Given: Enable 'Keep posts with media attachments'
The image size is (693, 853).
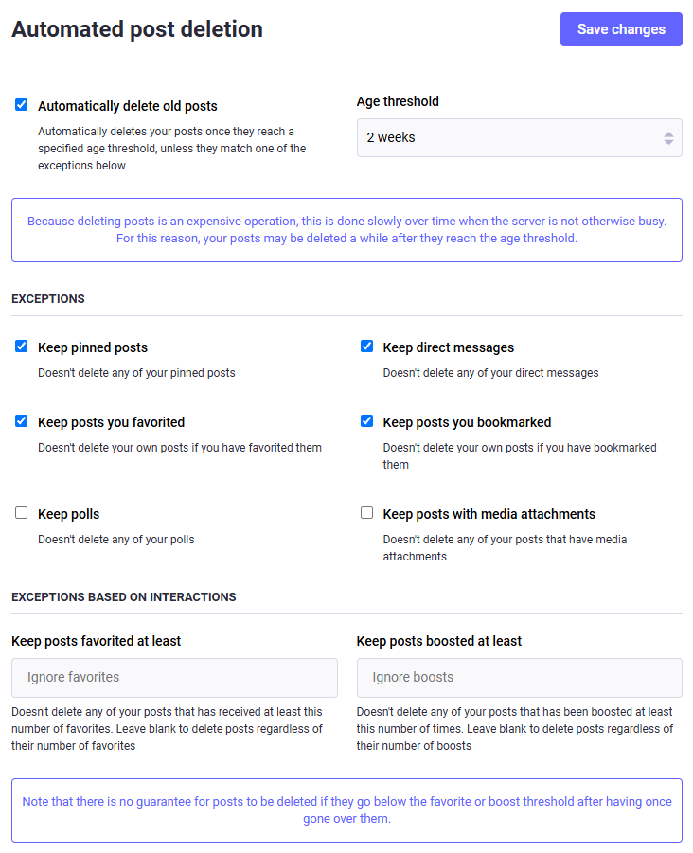Looking at the screenshot, I should [x=366, y=513].
